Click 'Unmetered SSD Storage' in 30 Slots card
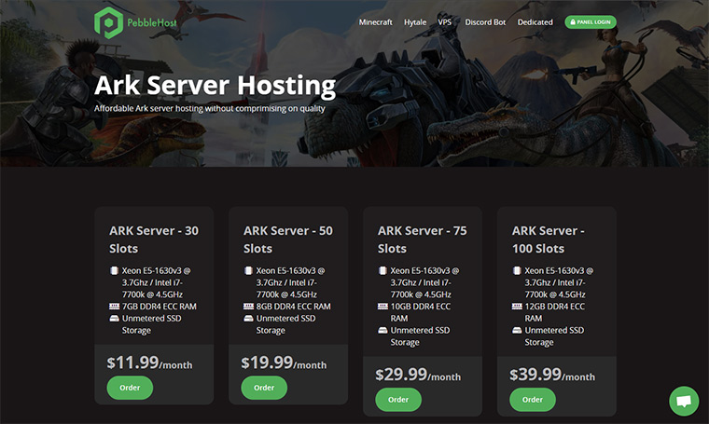 pyautogui.click(x=151, y=324)
